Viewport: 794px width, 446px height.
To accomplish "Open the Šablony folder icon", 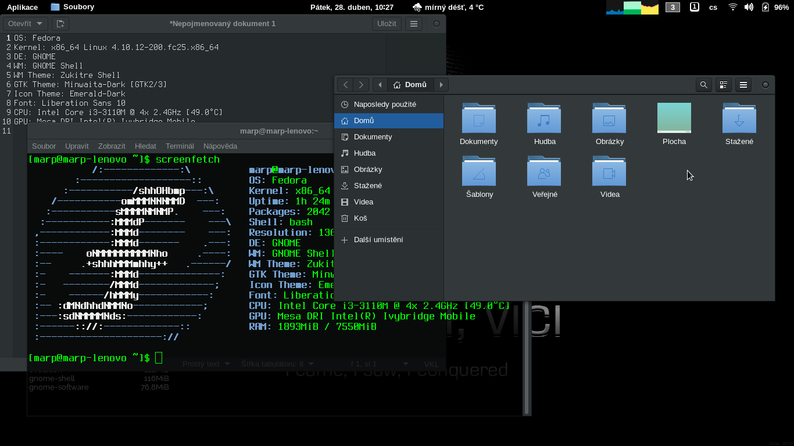I will coord(479,171).
